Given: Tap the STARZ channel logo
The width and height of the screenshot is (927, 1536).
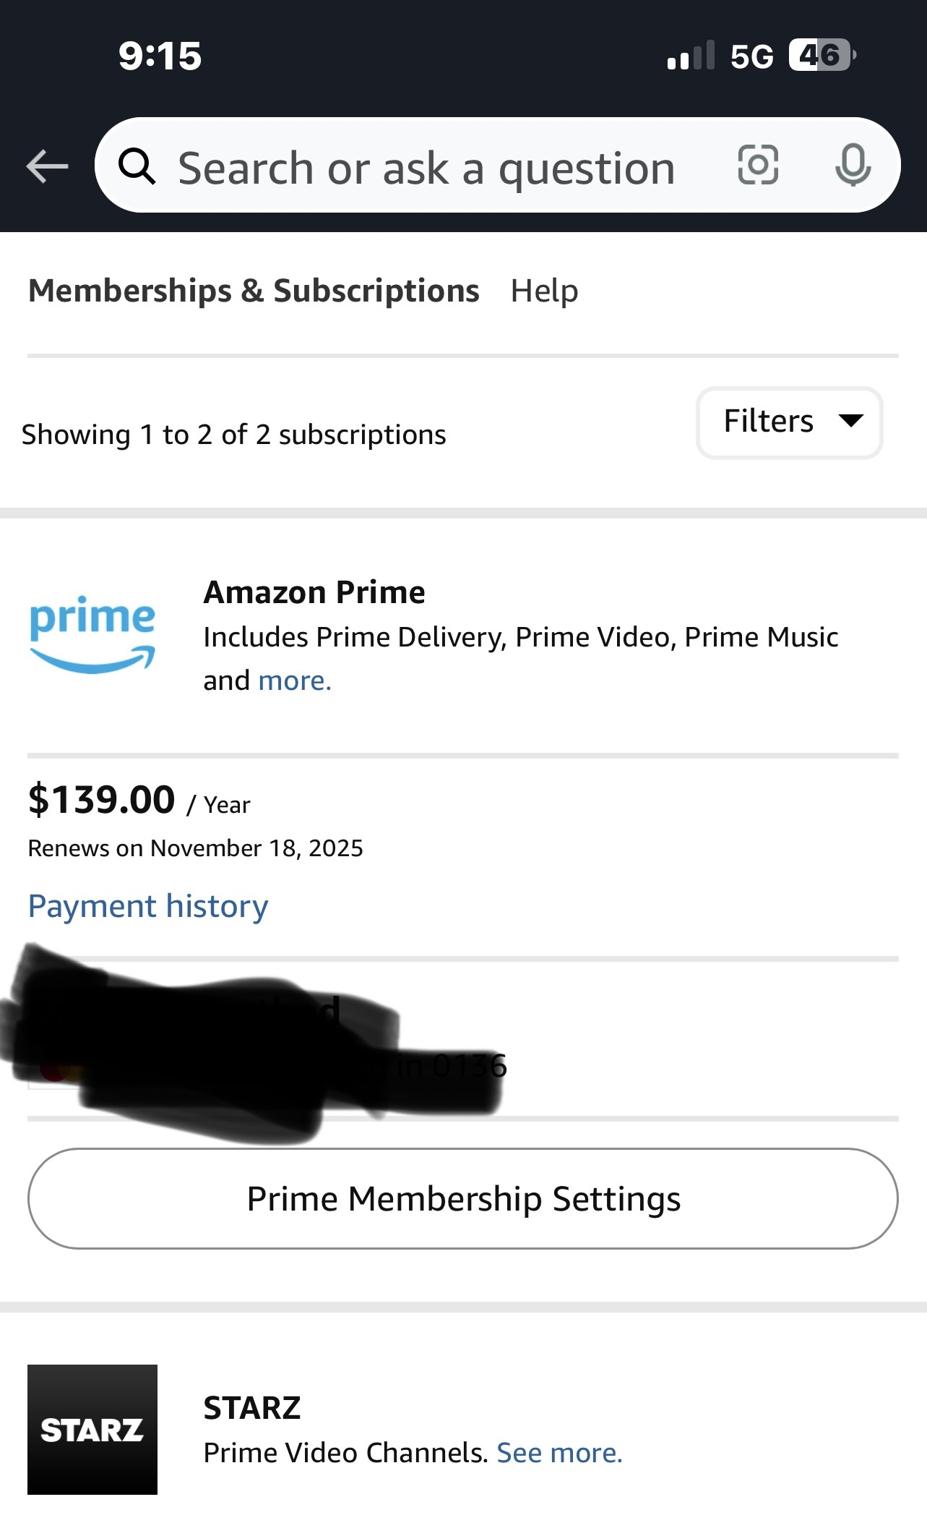Looking at the screenshot, I should [92, 1429].
